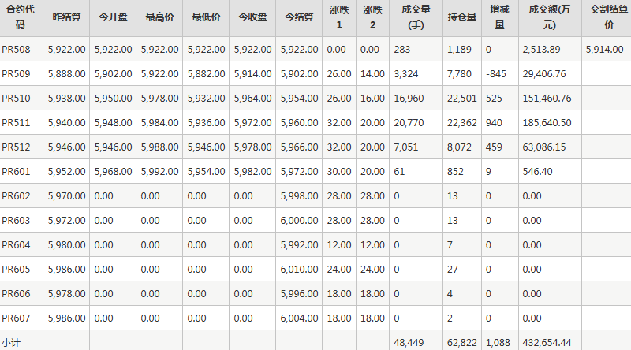Image resolution: width=631 pixels, height=350 pixels.
Task: Select contract code PR509
Action: 16,74
